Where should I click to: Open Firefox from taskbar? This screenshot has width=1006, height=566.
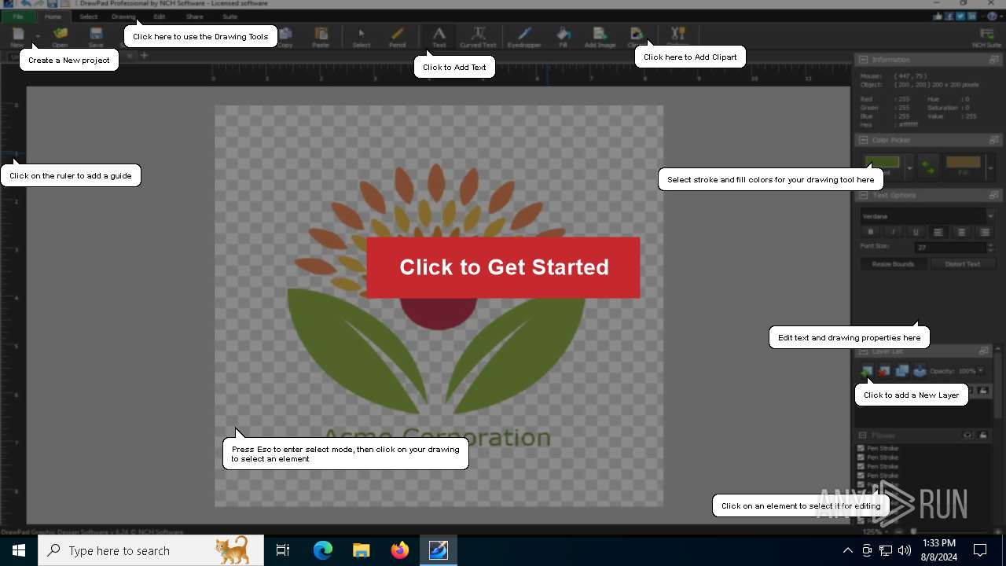pyautogui.click(x=400, y=550)
